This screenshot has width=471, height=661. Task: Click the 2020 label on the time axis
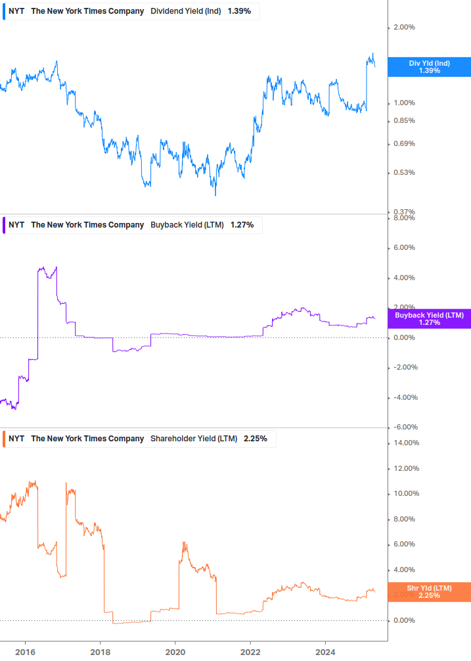click(x=175, y=652)
